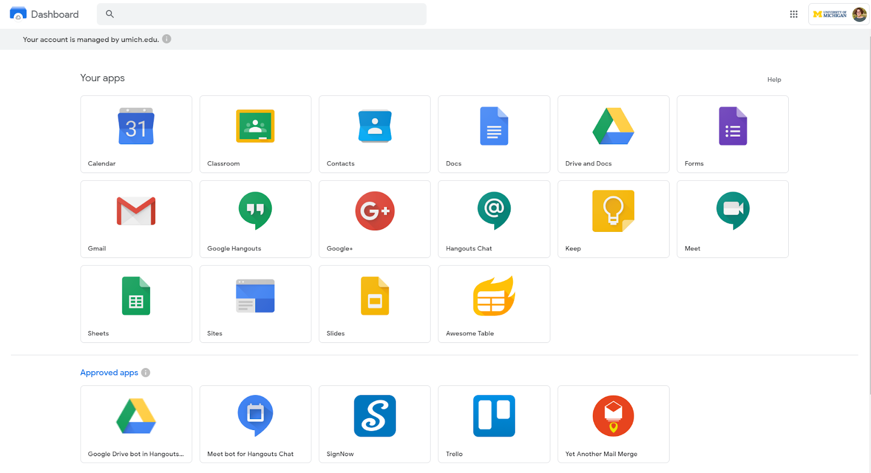Open Google Drive bot in Hangouts icon
Viewport: 871px width, 473px height.
(x=136, y=416)
